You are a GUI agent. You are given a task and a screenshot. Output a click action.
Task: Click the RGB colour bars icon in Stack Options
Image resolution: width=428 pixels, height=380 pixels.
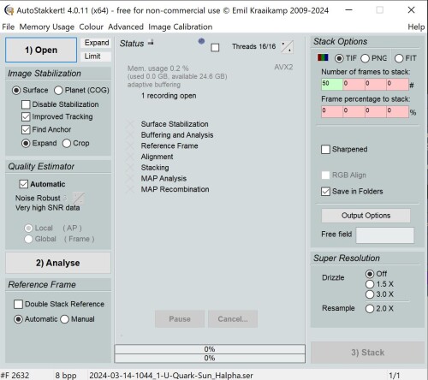click(x=323, y=58)
